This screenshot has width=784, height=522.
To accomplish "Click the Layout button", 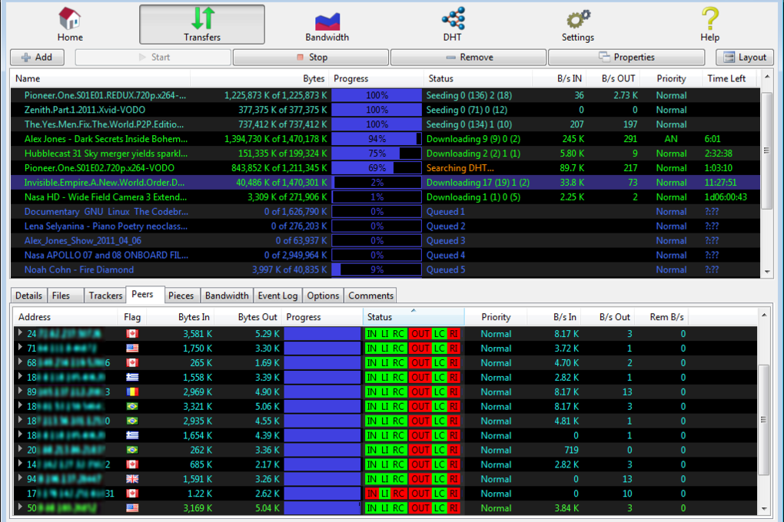I will [x=745, y=58].
